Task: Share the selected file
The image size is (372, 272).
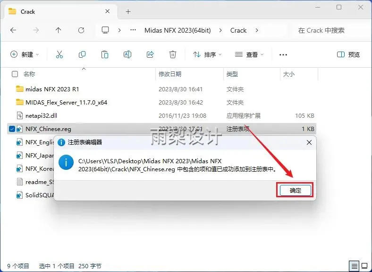Action: pyautogui.click(x=150, y=54)
